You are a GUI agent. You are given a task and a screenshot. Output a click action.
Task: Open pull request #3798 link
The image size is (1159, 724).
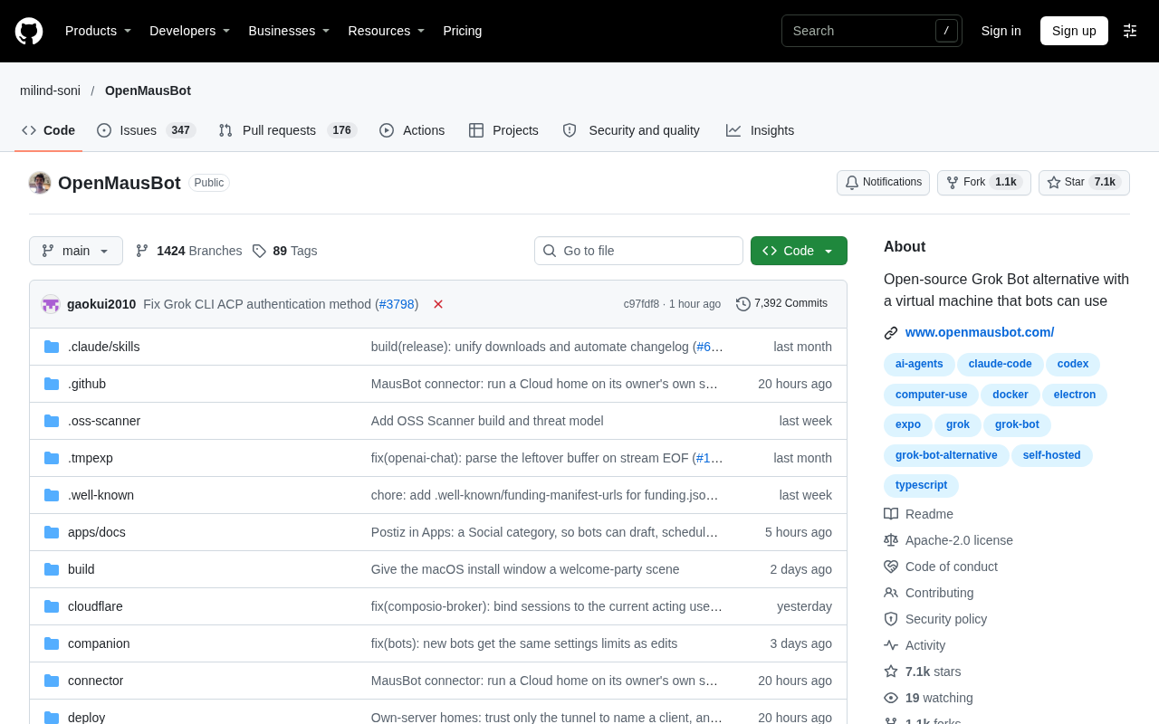(x=397, y=304)
